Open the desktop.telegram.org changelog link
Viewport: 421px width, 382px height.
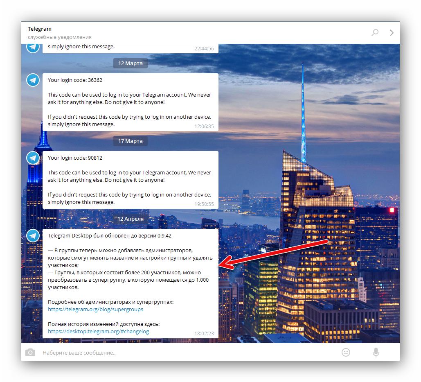pos(98,332)
